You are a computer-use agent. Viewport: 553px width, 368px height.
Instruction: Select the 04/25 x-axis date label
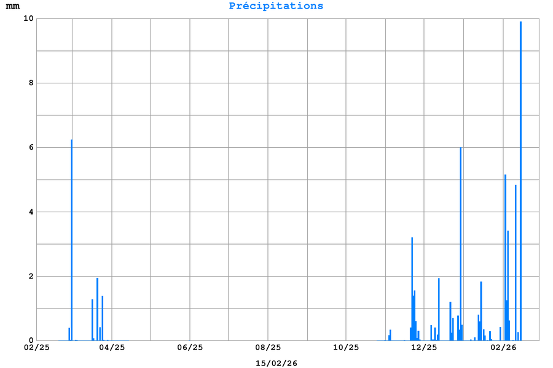[x=112, y=348]
